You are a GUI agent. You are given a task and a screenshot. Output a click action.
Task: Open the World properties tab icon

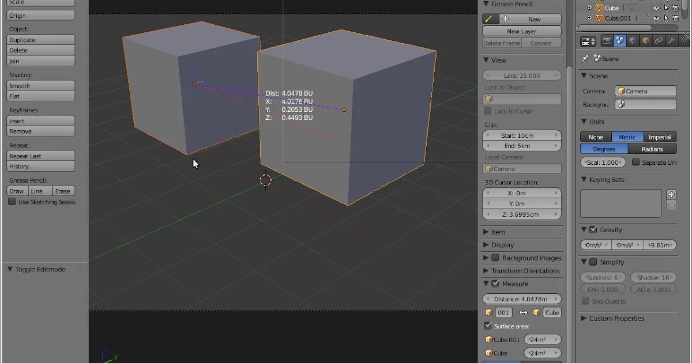(633, 40)
